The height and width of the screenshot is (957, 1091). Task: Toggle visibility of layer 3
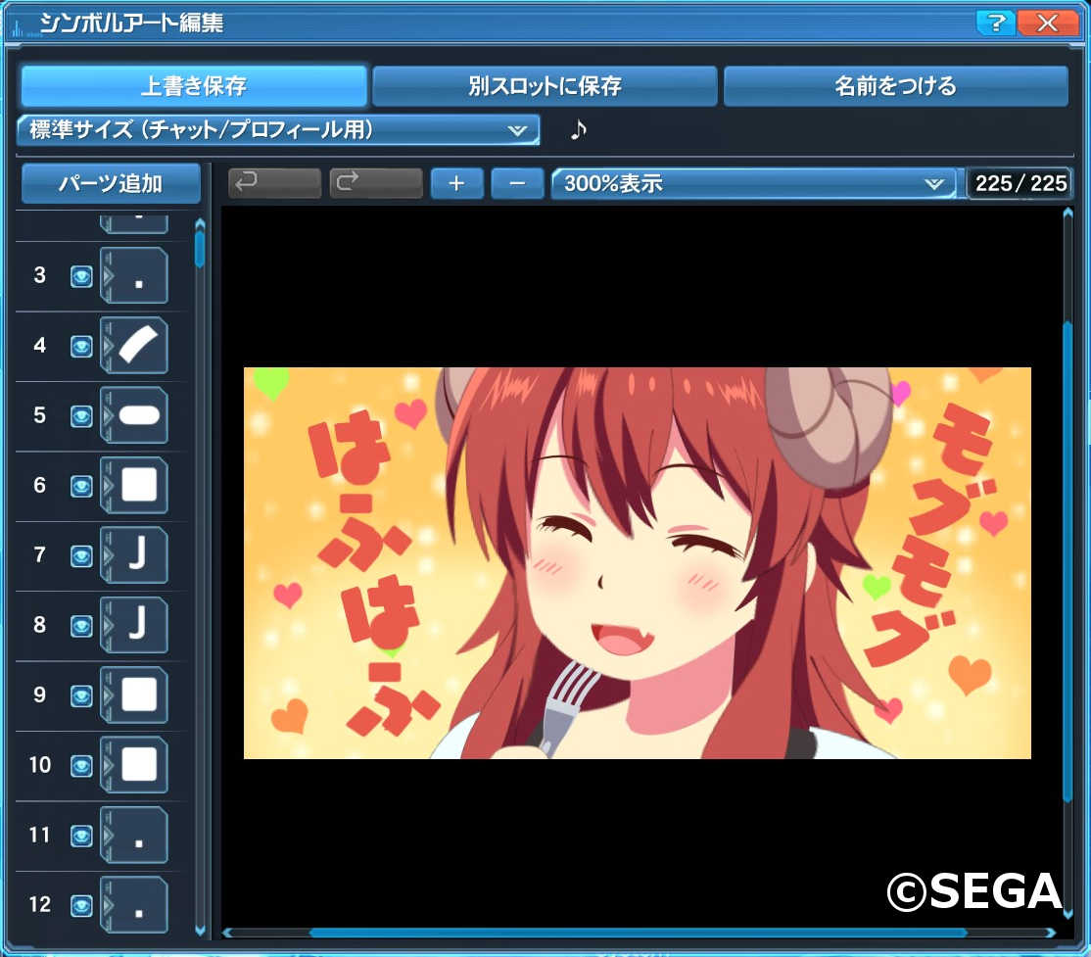(81, 276)
